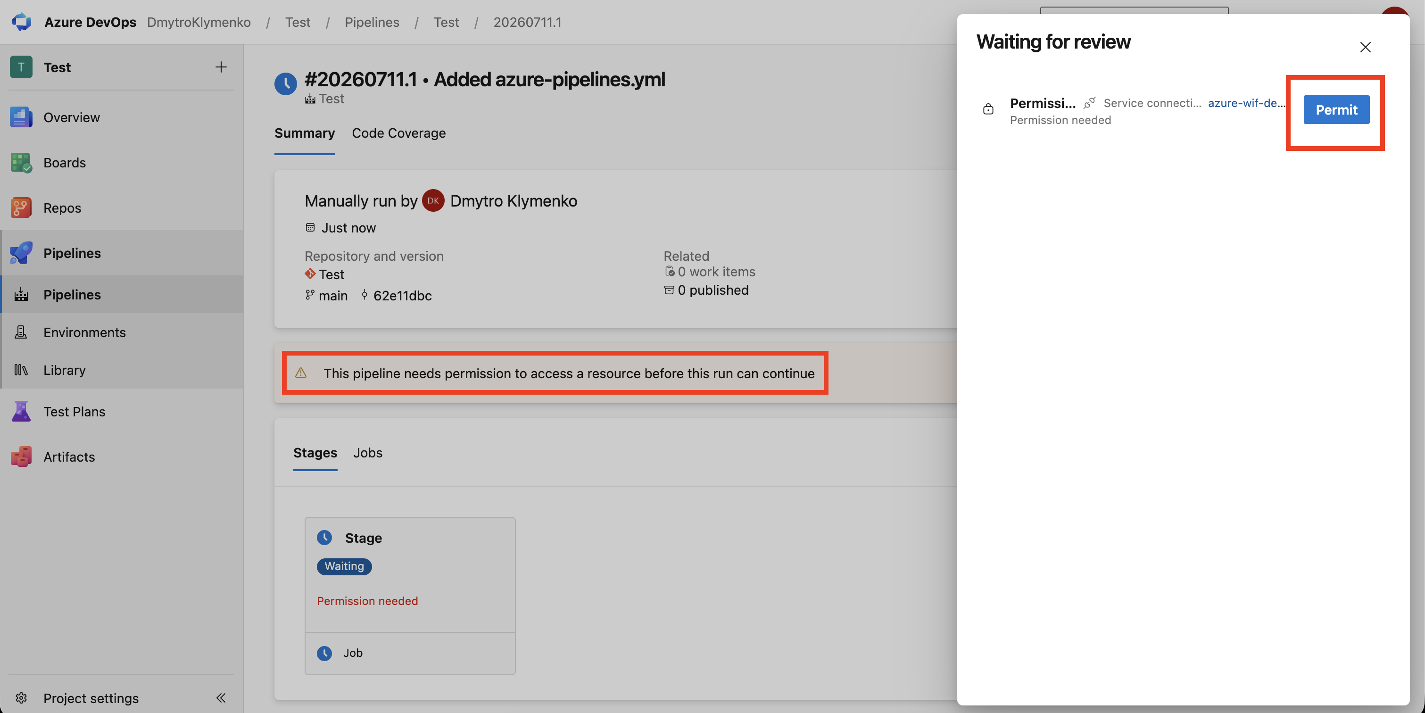
Task: Open the Boards hub icon
Action: 21,163
